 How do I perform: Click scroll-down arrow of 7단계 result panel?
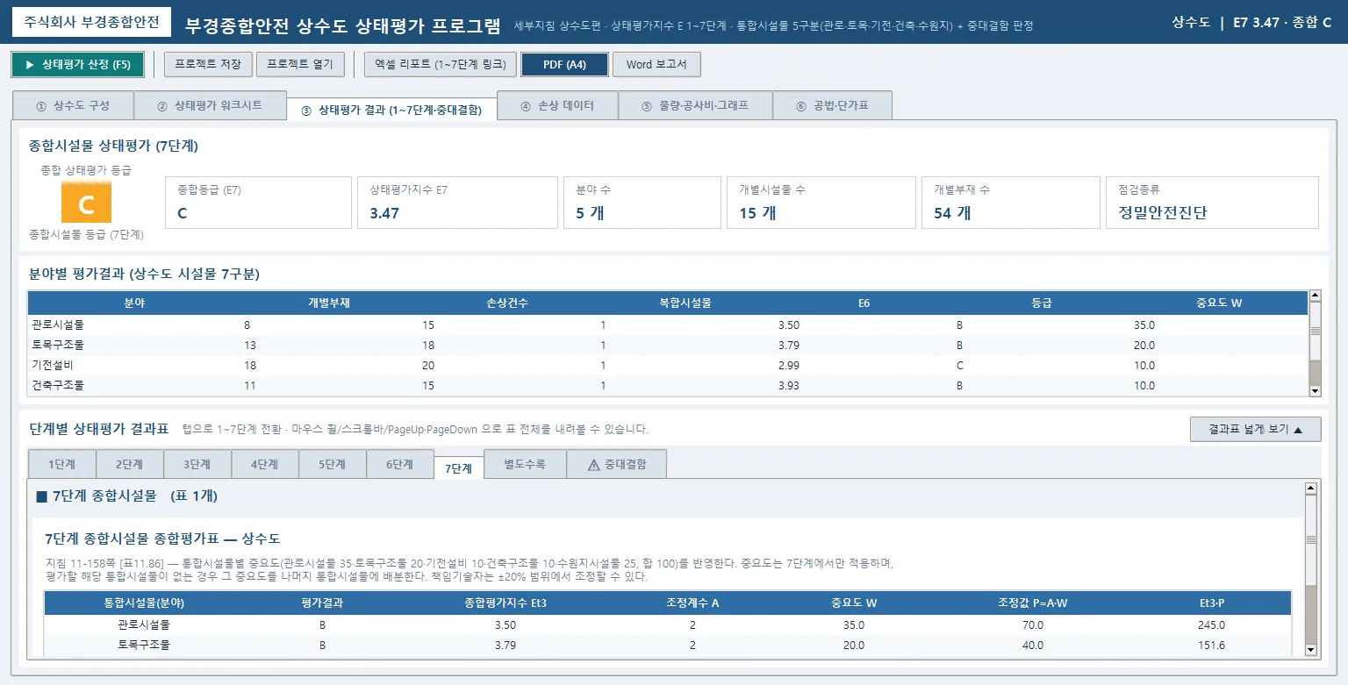1311,650
